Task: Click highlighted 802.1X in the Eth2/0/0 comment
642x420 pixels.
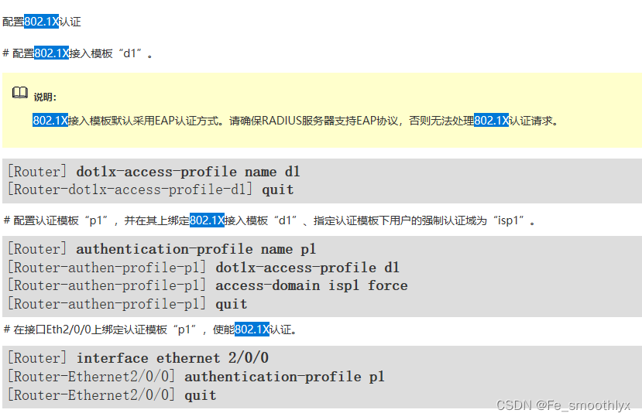Action: [x=252, y=330]
